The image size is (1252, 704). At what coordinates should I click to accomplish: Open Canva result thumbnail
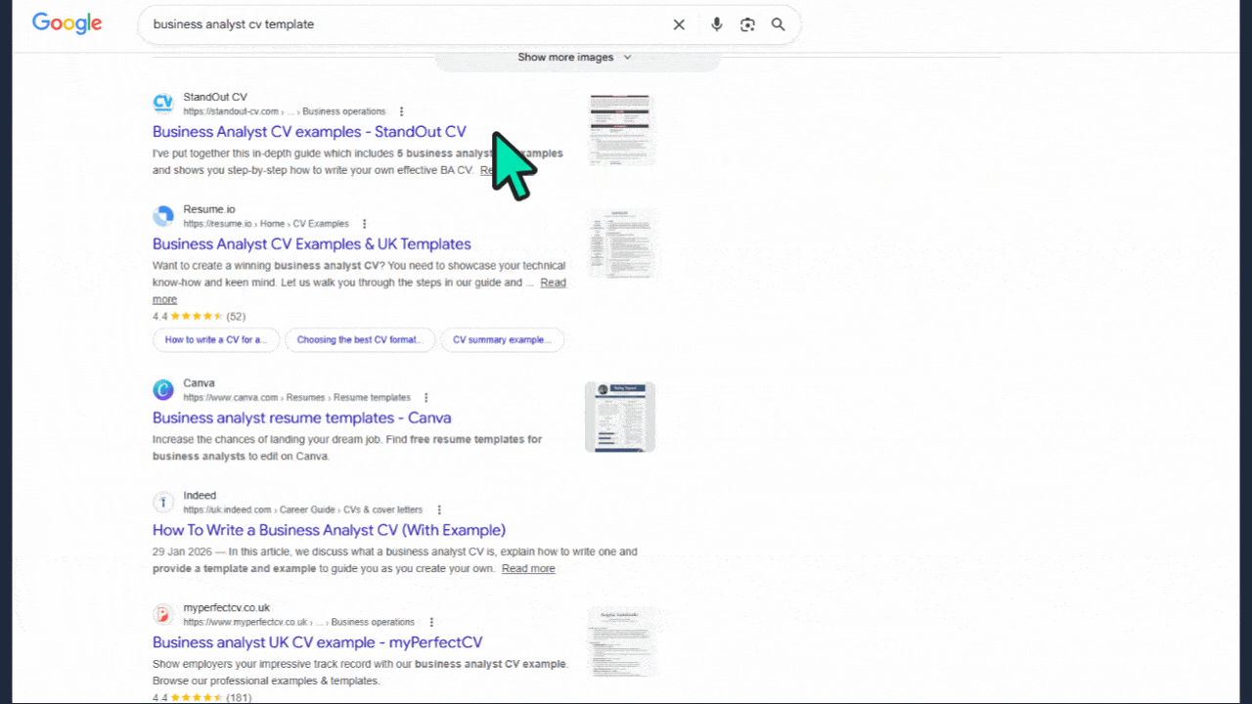620,418
